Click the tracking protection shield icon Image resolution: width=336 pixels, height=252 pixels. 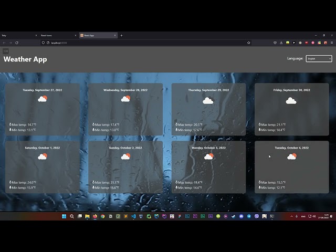pos(43,43)
